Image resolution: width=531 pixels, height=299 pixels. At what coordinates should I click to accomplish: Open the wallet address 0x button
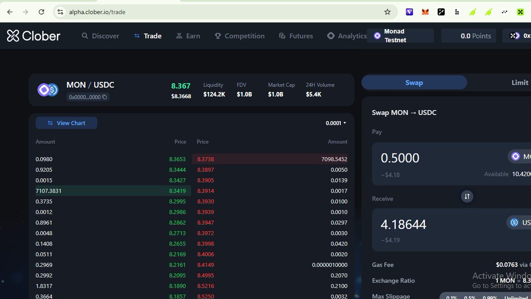coord(516,36)
